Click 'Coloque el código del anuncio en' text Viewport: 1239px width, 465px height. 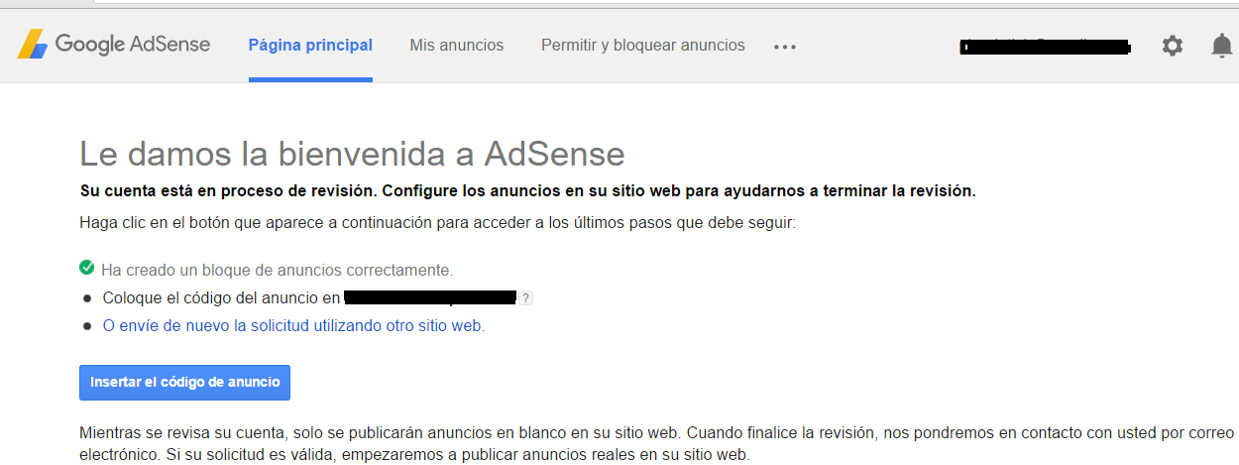(222, 297)
